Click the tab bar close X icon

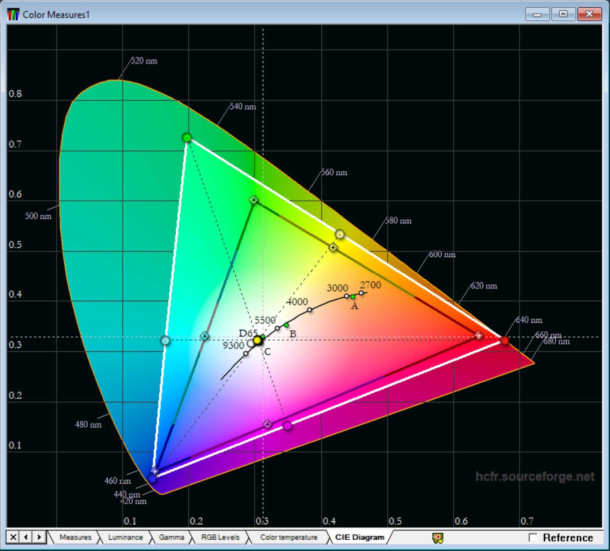pyautogui.click(x=13, y=537)
